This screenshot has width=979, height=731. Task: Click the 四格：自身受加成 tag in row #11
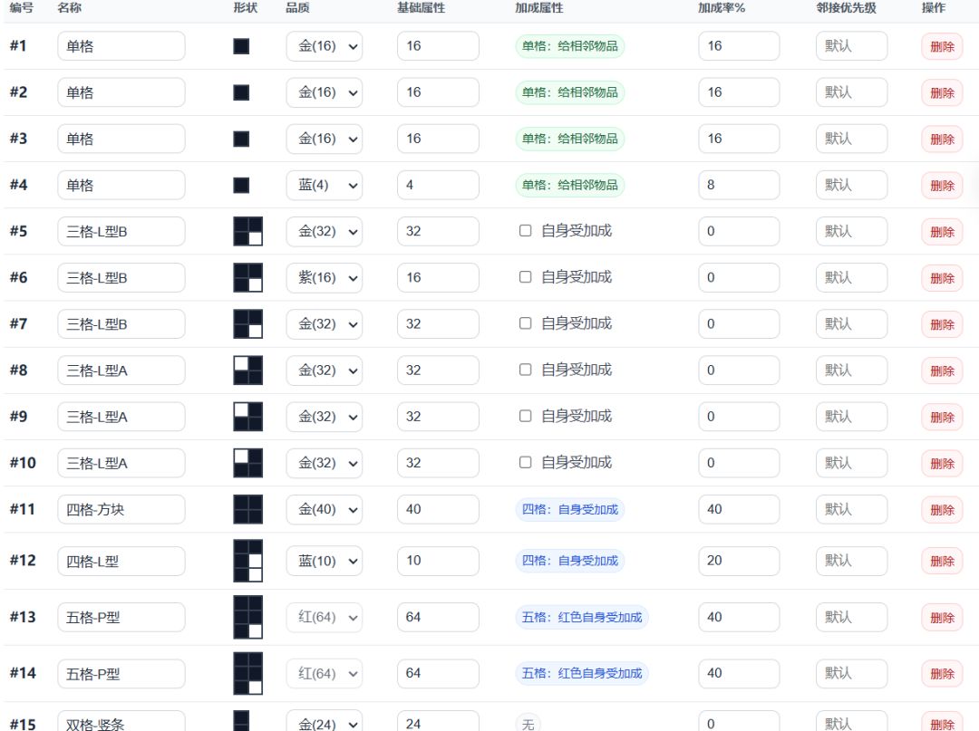click(569, 510)
